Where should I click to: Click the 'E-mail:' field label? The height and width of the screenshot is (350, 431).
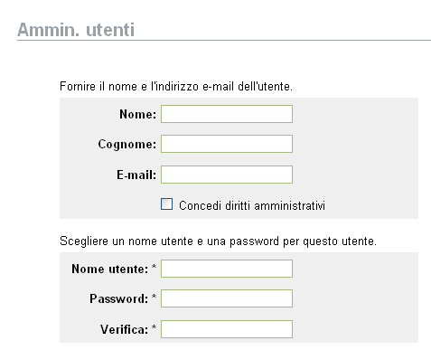coord(136,175)
